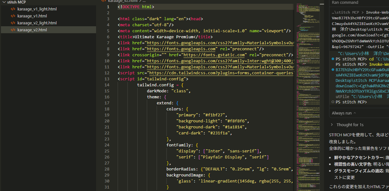Collapse the stitch MCP folder chevron

coord(4,2)
